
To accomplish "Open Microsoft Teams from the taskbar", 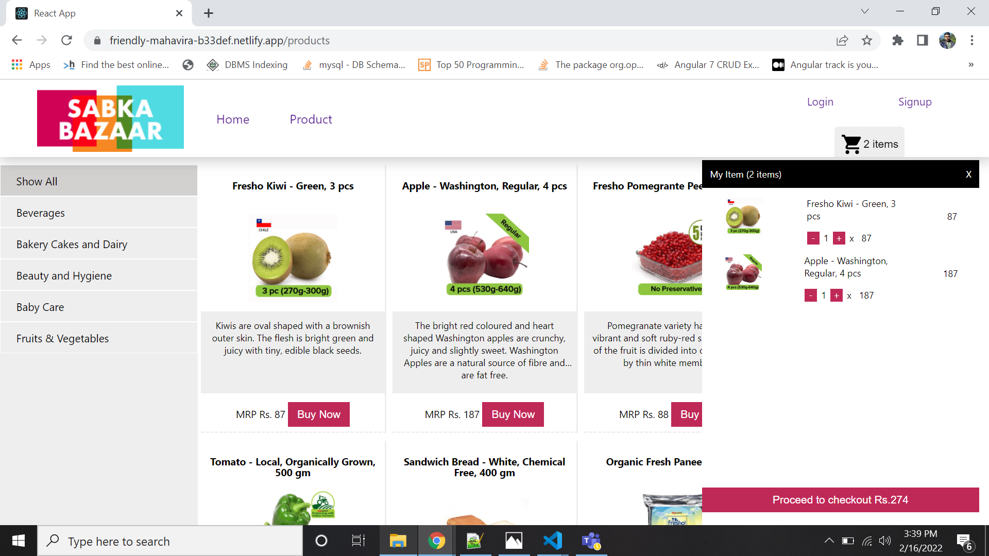I will click(591, 541).
